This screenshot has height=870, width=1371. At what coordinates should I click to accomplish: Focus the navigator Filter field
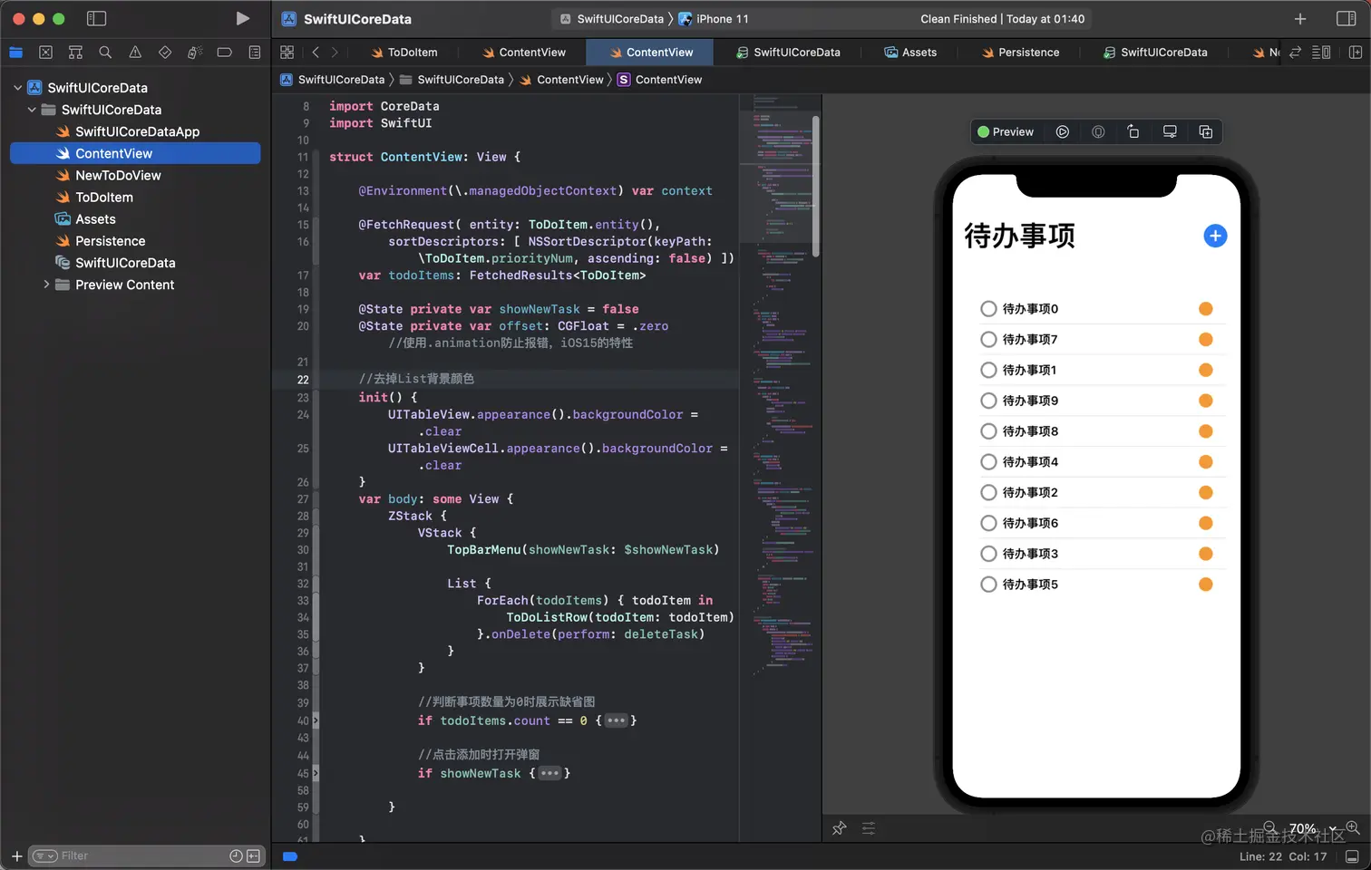(x=145, y=855)
